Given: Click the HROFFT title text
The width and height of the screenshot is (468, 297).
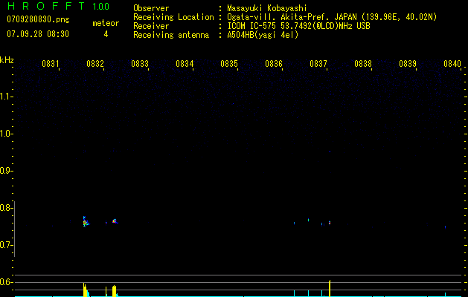Looking at the screenshot, I should pyautogui.click(x=46, y=6).
